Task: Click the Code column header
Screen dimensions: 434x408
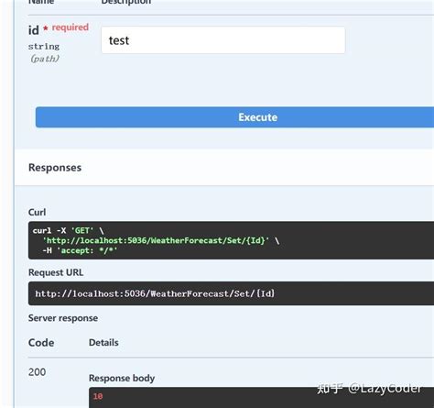Action: tap(41, 343)
